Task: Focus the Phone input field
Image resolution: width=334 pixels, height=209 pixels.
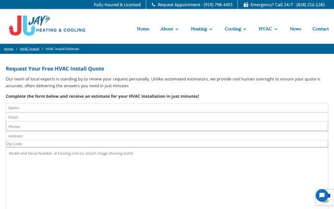Action: [167, 126]
